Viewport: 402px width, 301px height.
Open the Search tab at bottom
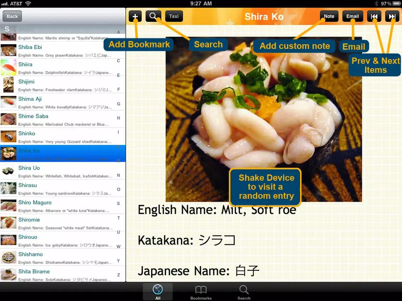click(x=244, y=292)
